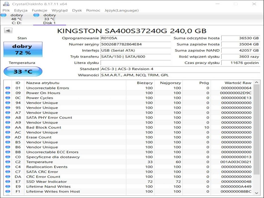Click the Bieżący column header
Screen dimensions: 264x198
point(140,83)
